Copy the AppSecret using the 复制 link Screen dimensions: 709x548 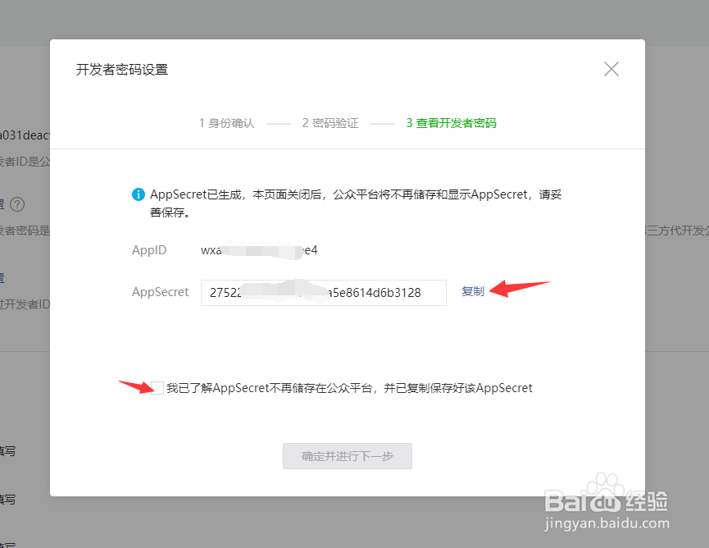tap(473, 291)
